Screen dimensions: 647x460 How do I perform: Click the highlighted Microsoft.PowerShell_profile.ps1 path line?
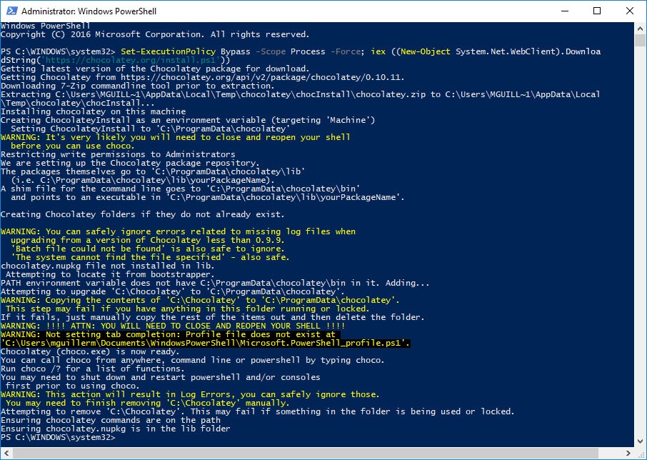[x=206, y=343]
